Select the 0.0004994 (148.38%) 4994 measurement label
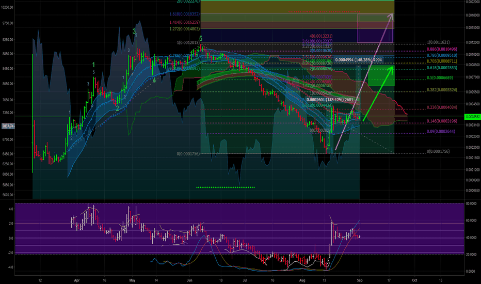The height and width of the screenshot is (284, 481). point(358,60)
